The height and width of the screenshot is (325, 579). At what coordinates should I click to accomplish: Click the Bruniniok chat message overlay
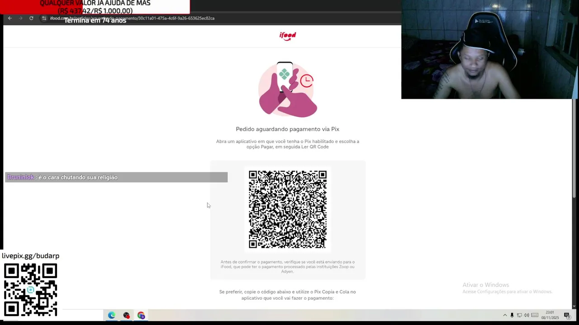pos(116,177)
